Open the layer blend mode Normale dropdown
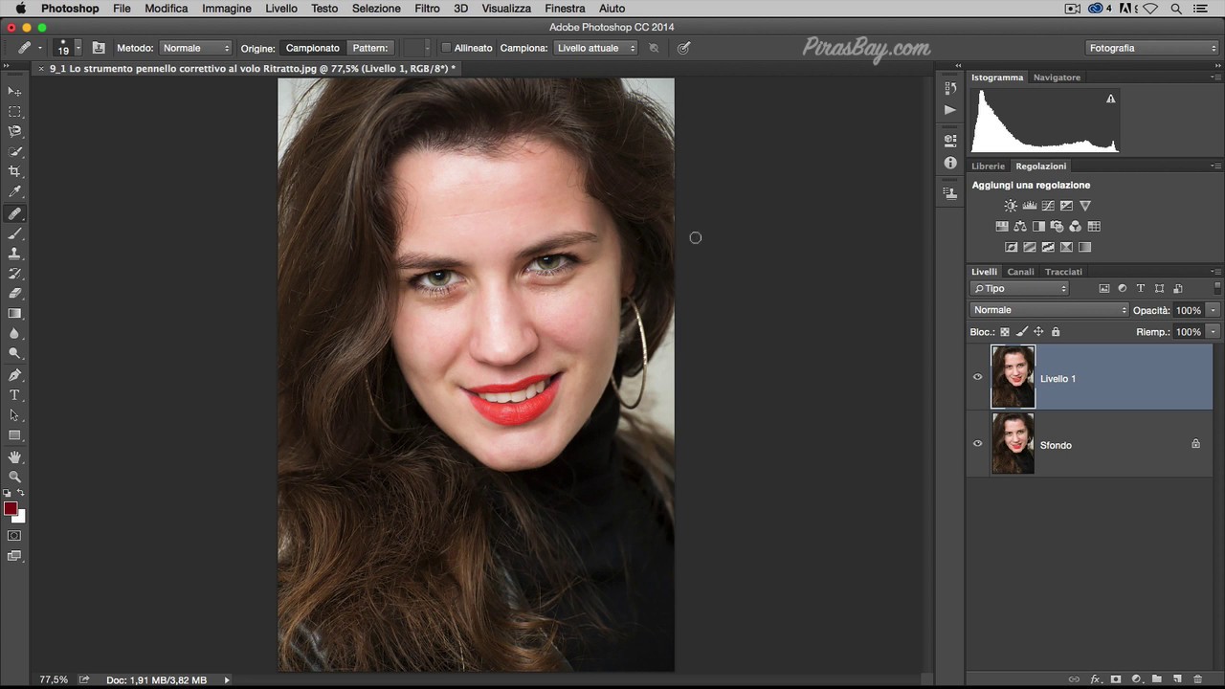 [1050, 310]
